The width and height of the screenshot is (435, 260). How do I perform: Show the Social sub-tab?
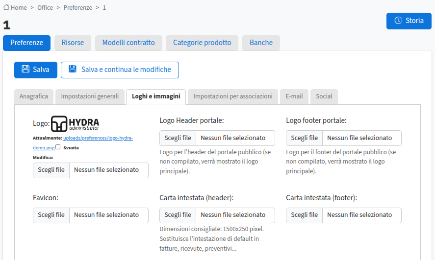(x=324, y=96)
